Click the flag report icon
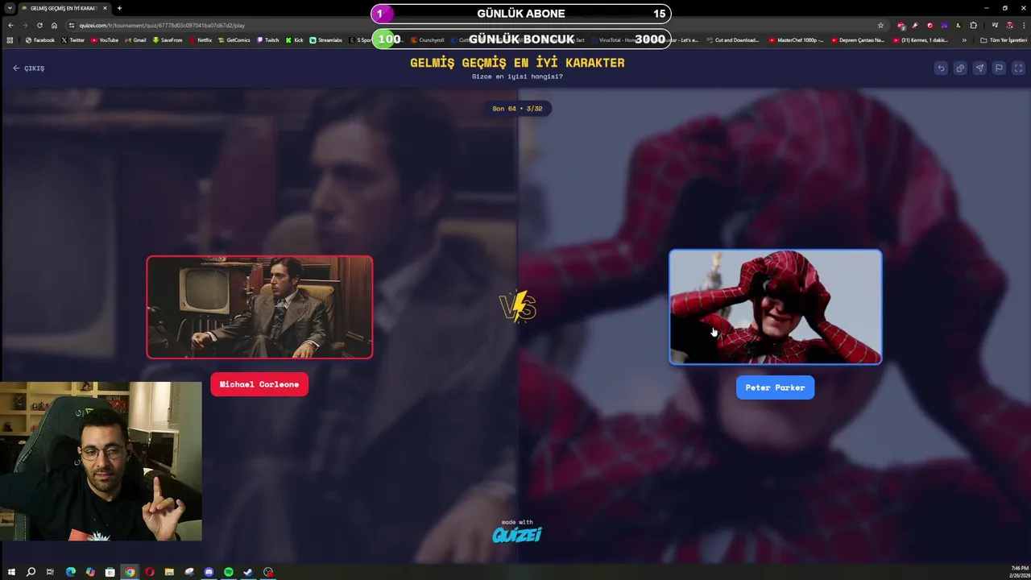The height and width of the screenshot is (580, 1031). coord(999,68)
